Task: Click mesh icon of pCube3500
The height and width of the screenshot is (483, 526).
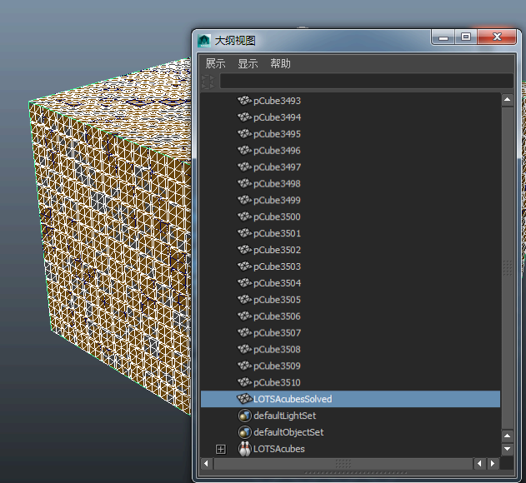Action: (244, 217)
